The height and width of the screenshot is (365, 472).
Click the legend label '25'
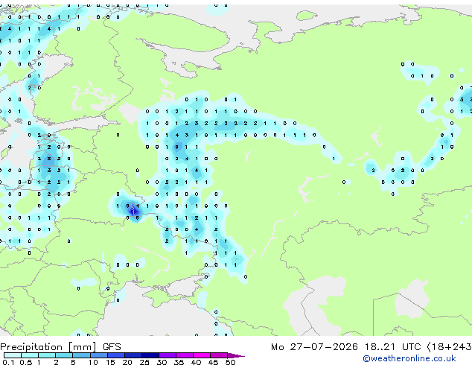(144, 362)
